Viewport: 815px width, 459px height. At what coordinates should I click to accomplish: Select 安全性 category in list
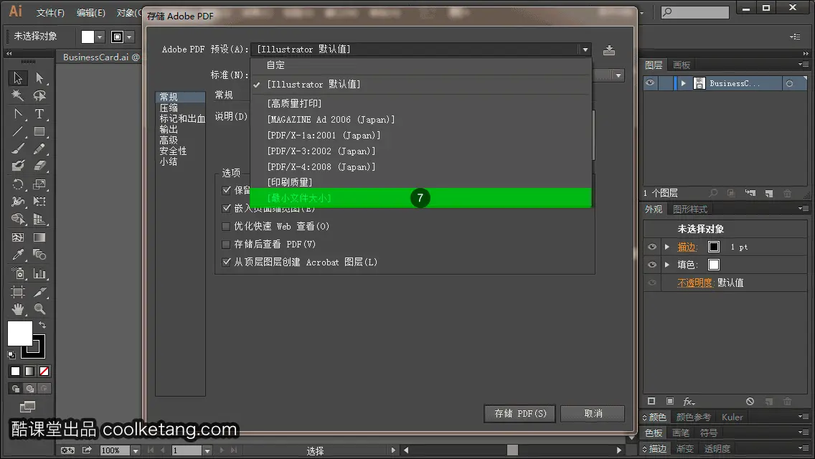pyautogui.click(x=173, y=151)
